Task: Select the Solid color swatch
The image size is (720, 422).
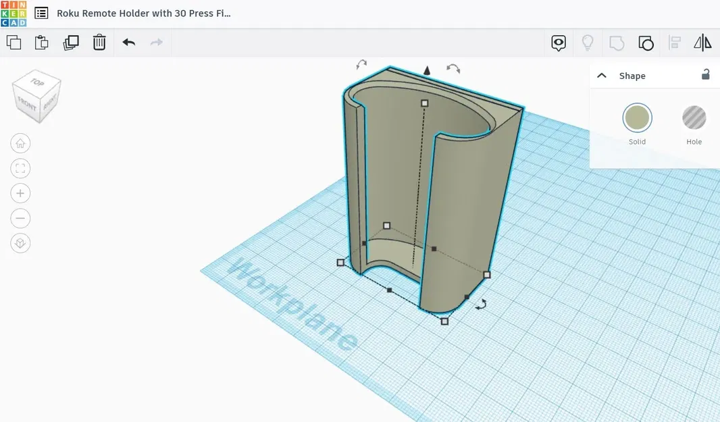Action: coord(637,117)
